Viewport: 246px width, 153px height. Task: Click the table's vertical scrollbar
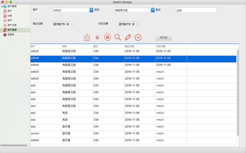tap(238, 92)
